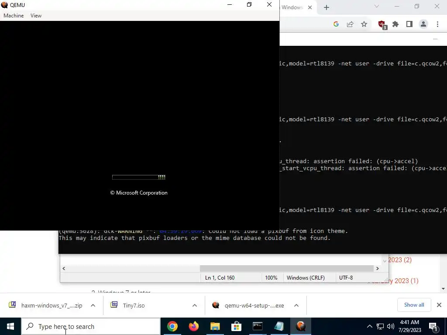447x335 pixels.
Task: Open the Chrome profile avatar
Action: pyautogui.click(x=423, y=24)
